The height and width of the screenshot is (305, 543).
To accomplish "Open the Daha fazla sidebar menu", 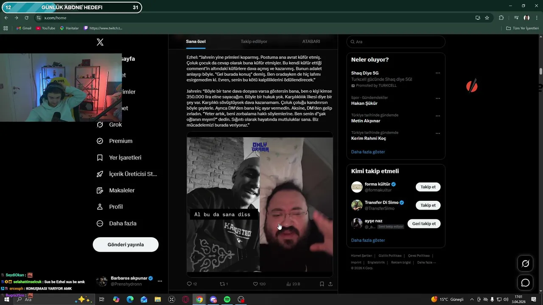I will coord(116,223).
